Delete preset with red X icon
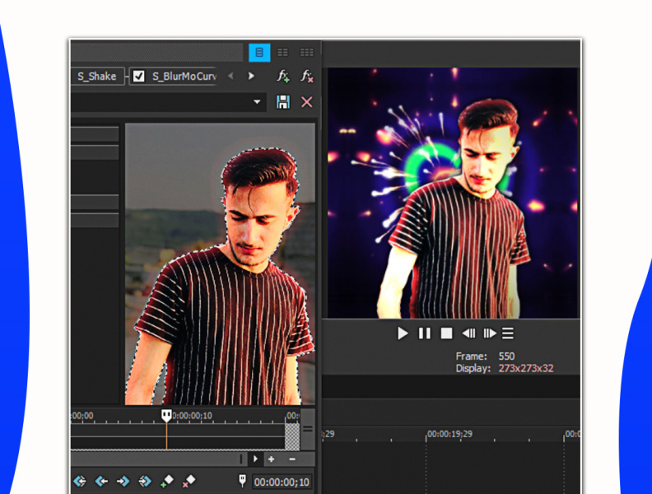652x494 pixels. 307,102
